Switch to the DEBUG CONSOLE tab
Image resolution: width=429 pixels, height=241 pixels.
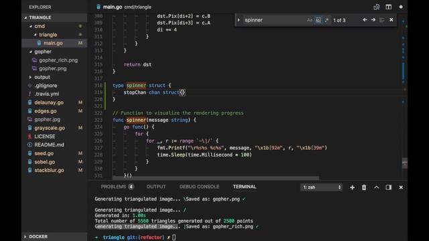[199, 187]
